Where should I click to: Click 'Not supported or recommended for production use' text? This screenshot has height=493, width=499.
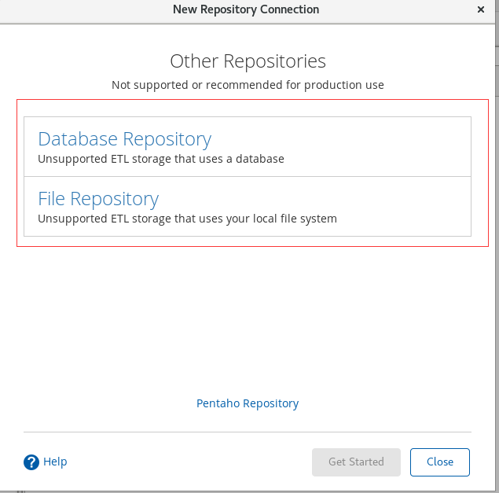248,85
